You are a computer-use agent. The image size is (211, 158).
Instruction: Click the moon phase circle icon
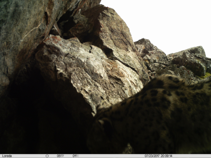click(47, 156)
